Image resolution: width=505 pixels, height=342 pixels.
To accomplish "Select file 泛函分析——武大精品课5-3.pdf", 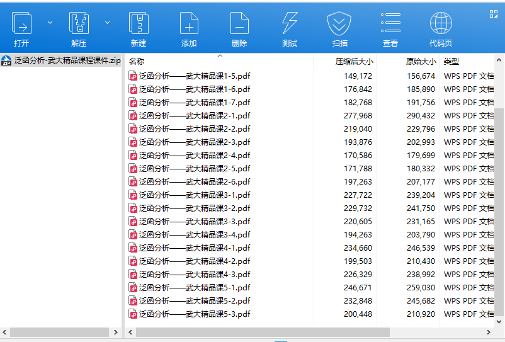I will (x=195, y=314).
